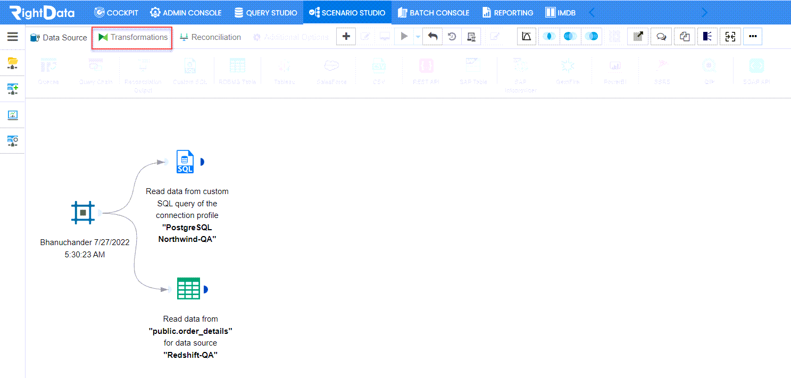Click the chart panel sidebar icon
The image size is (791, 378).
point(12,115)
